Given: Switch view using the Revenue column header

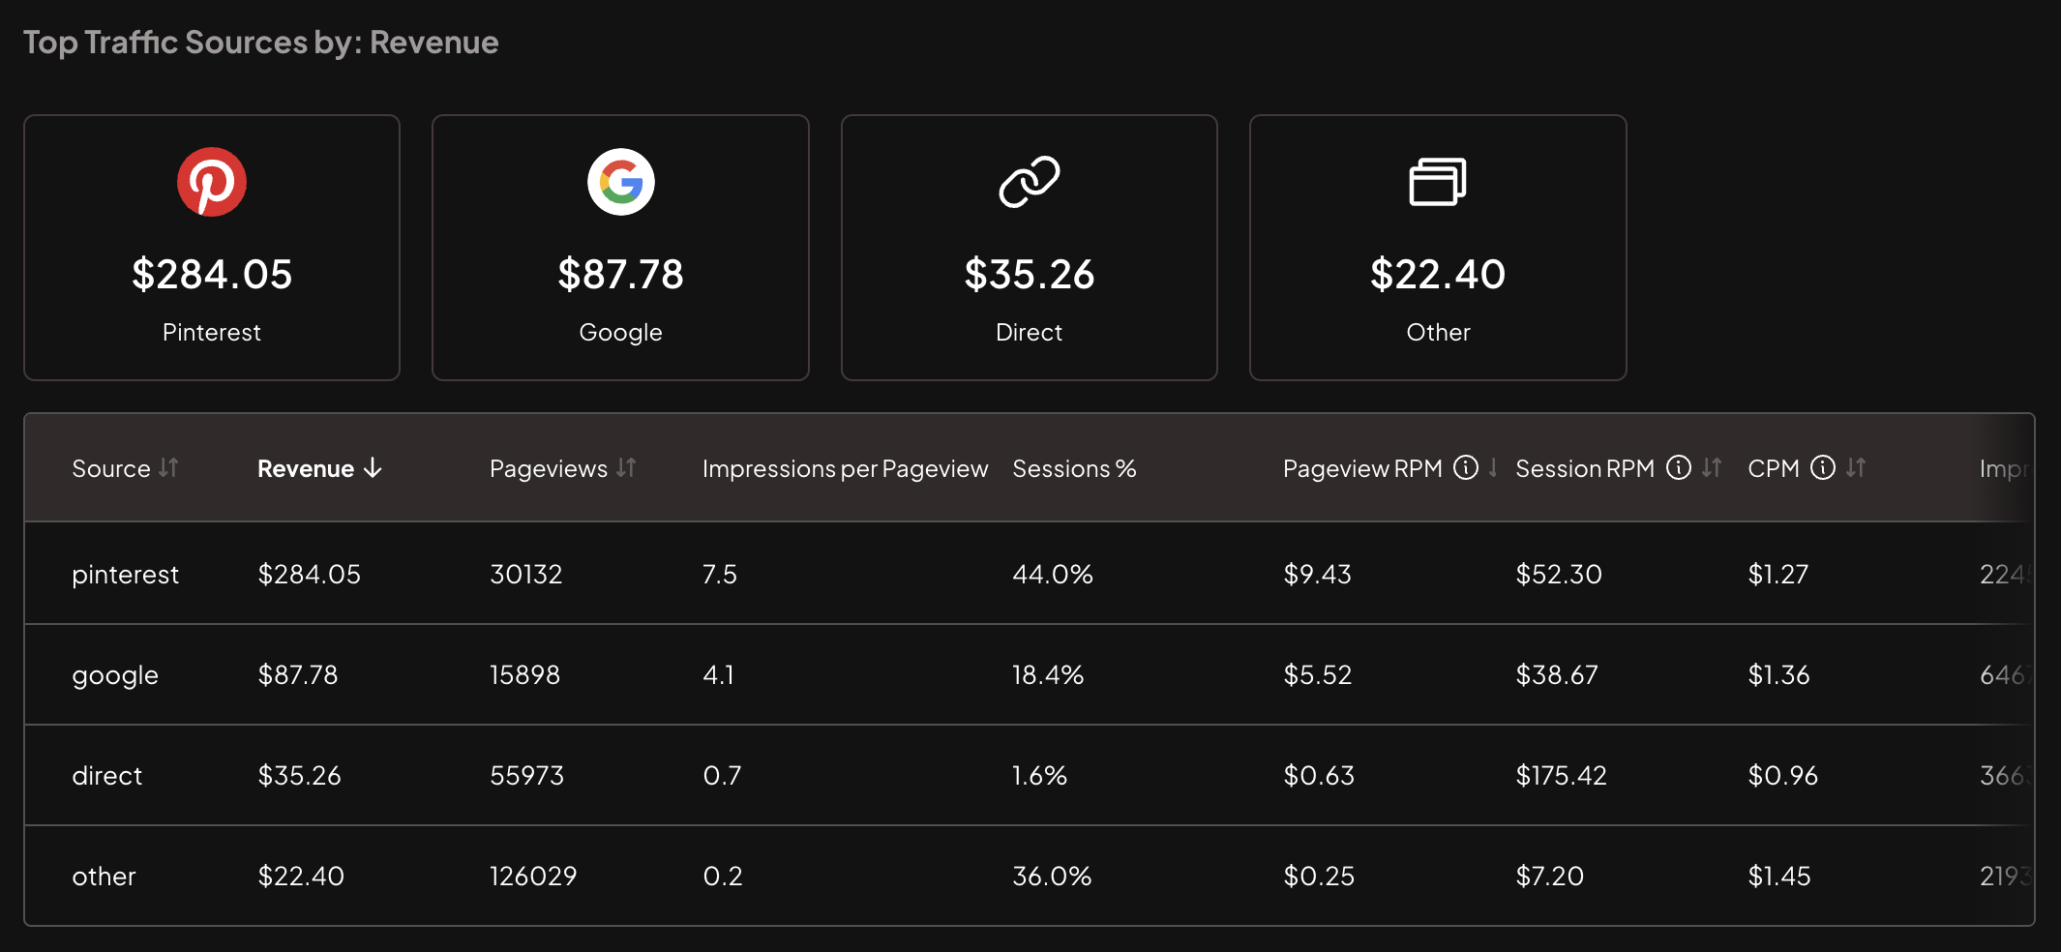Looking at the screenshot, I should [x=306, y=468].
